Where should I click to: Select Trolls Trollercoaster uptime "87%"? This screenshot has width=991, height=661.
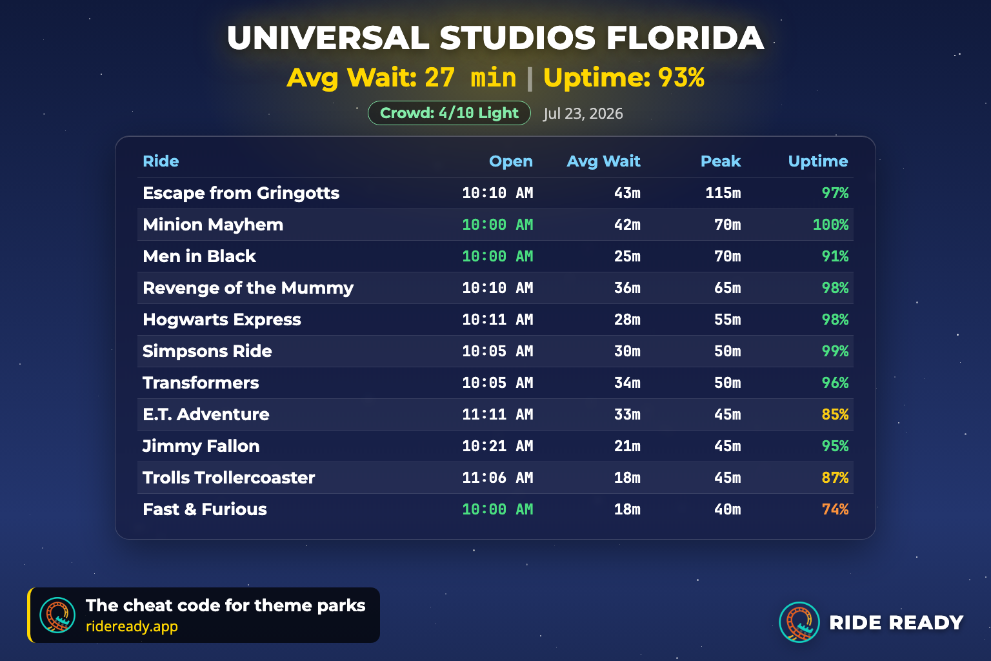pyautogui.click(x=835, y=478)
